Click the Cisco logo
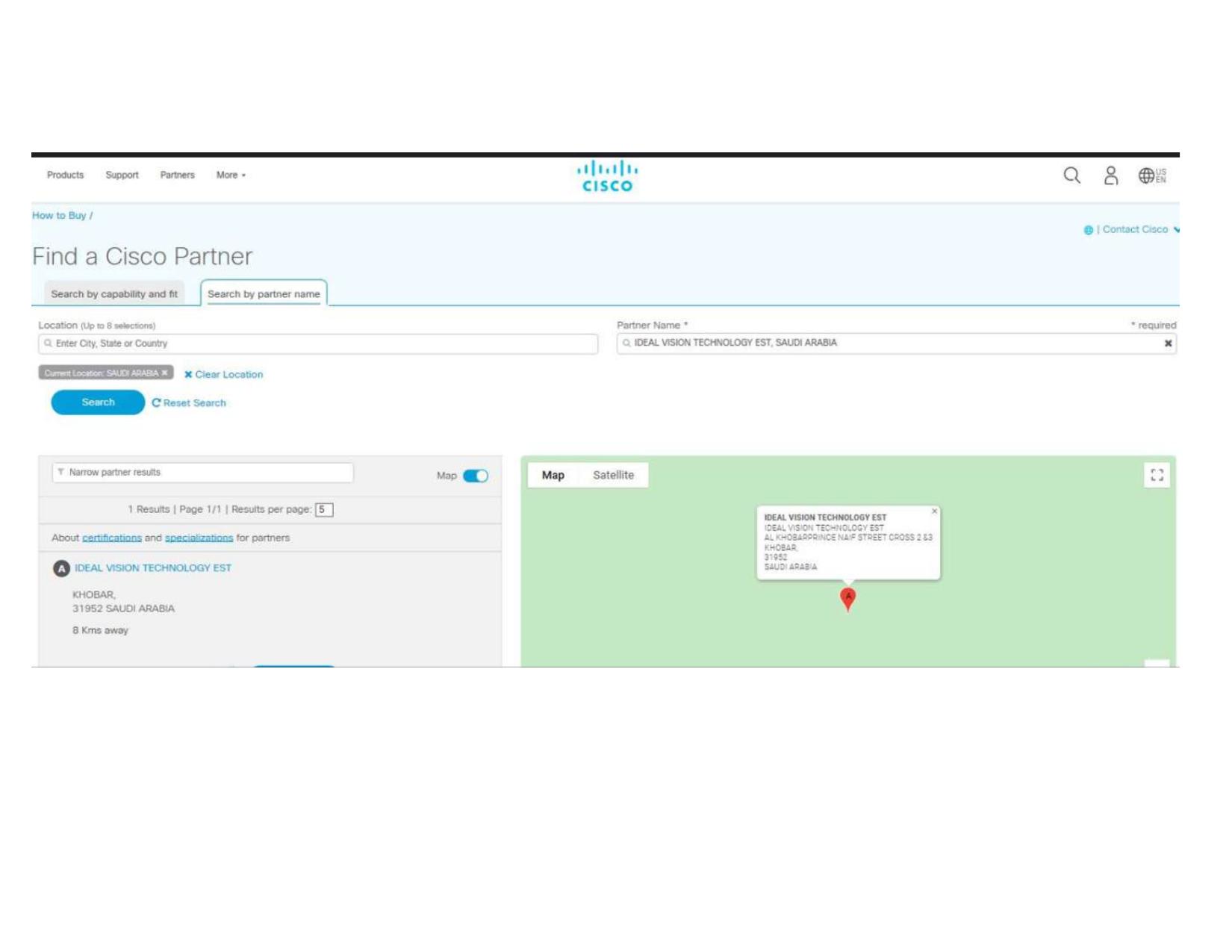Screen dimensions: 1232x952 [607, 176]
